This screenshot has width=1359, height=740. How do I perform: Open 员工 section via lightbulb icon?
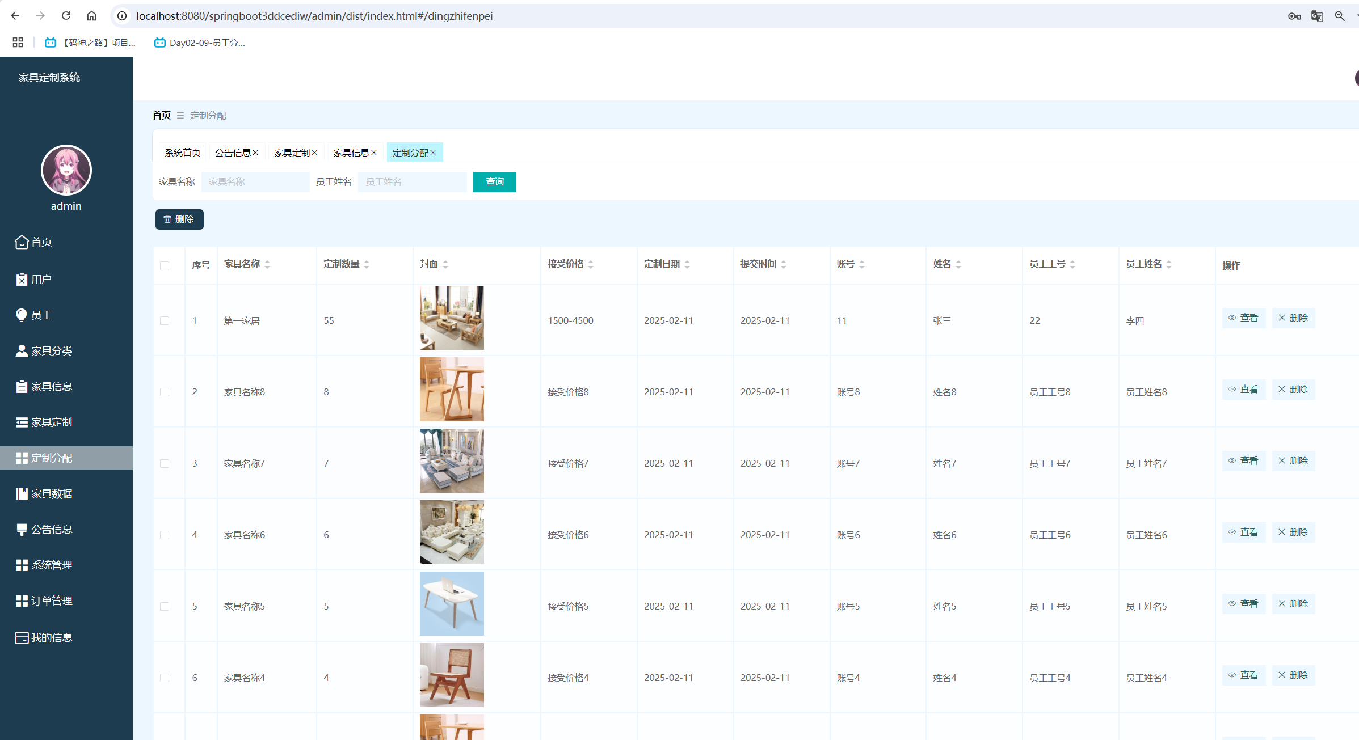[22, 315]
